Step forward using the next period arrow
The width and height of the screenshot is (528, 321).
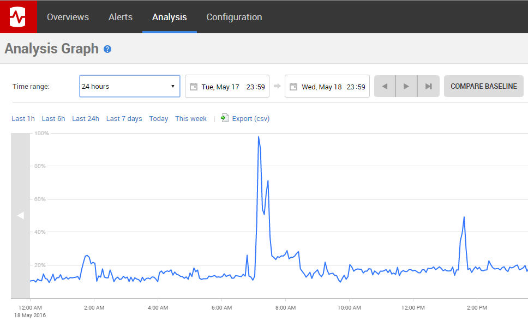point(406,86)
